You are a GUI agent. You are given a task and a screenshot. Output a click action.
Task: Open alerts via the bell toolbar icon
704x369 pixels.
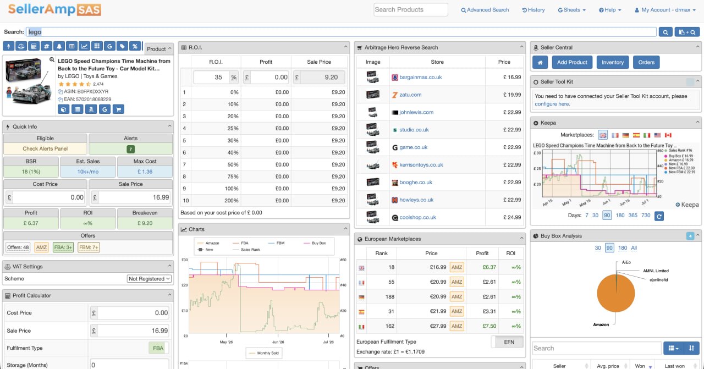tap(59, 46)
